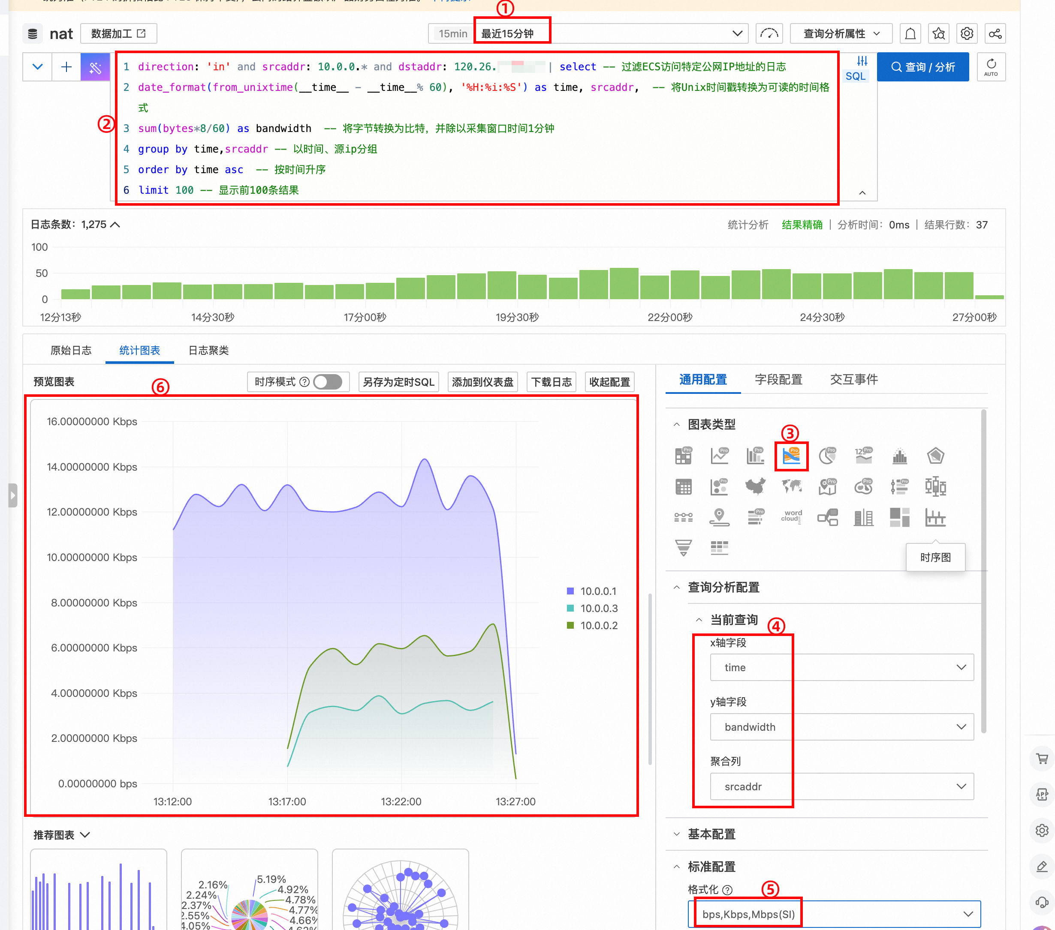Switch to the 字段配置 tab
Viewport: 1055px width, 930px height.
click(778, 380)
